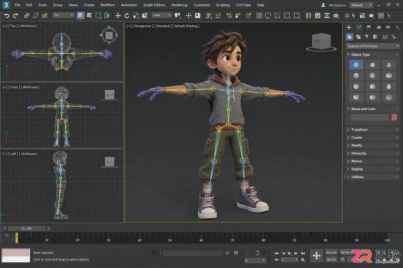Click the Play Animation button
The image size is (403, 268).
[x=290, y=253]
